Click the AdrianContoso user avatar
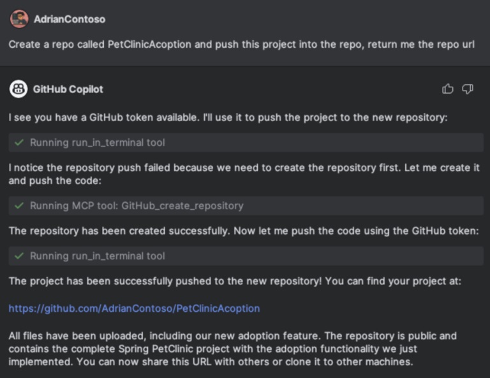 coord(19,19)
